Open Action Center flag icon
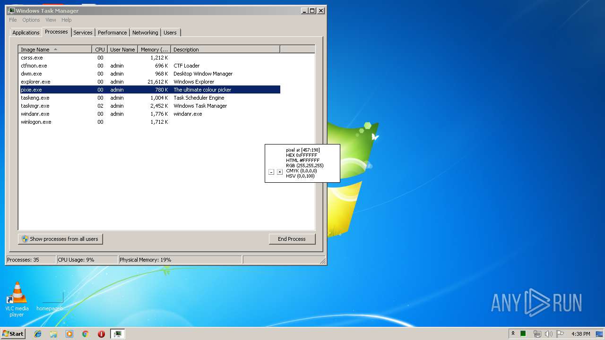This screenshot has width=605, height=340. [x=560, y=334]
